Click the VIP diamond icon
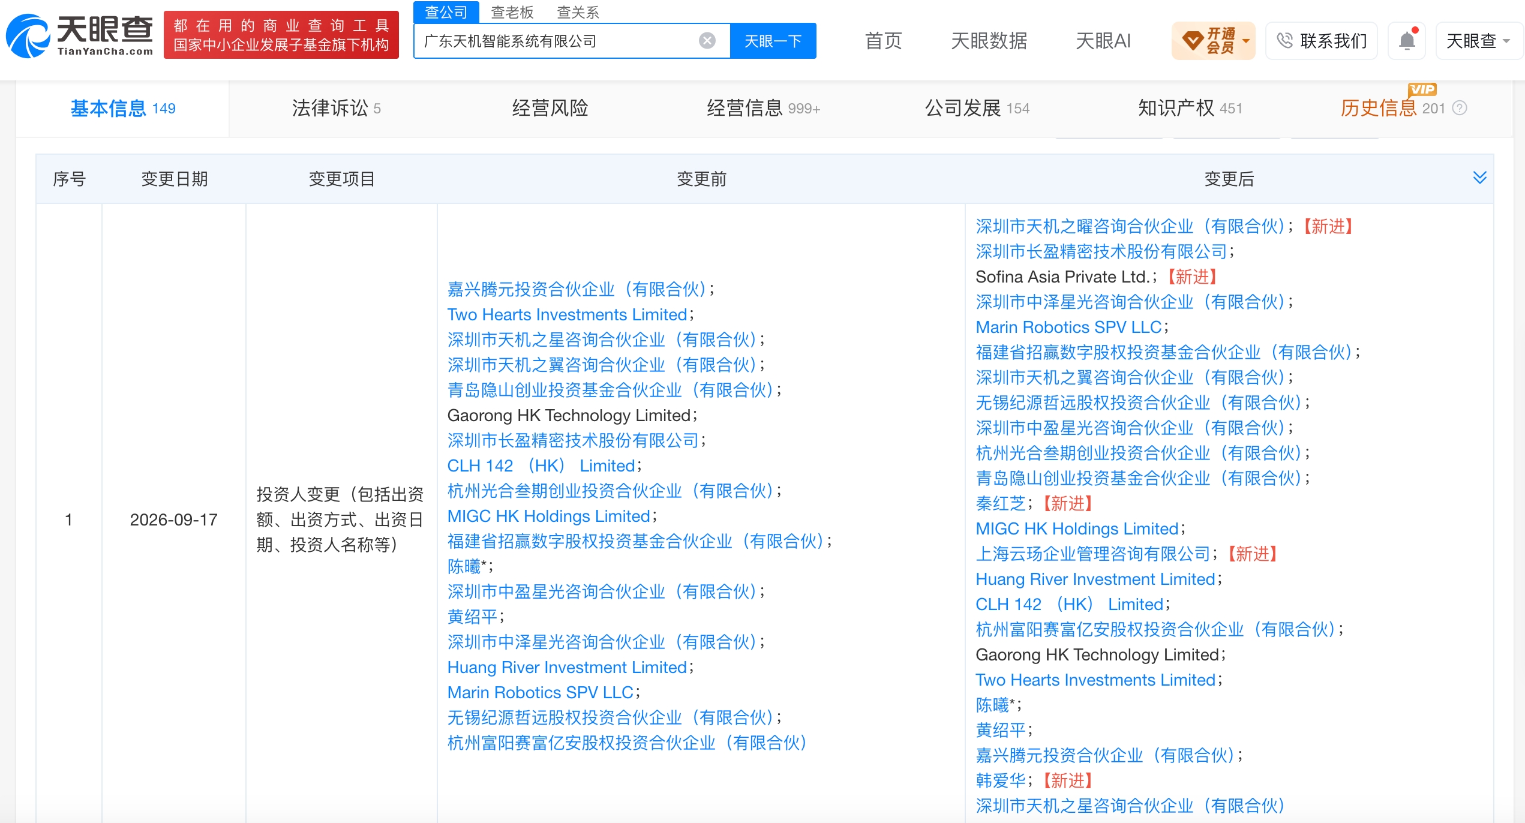The height and width of the screenshot is (823, 1525). coord(1193,41)
